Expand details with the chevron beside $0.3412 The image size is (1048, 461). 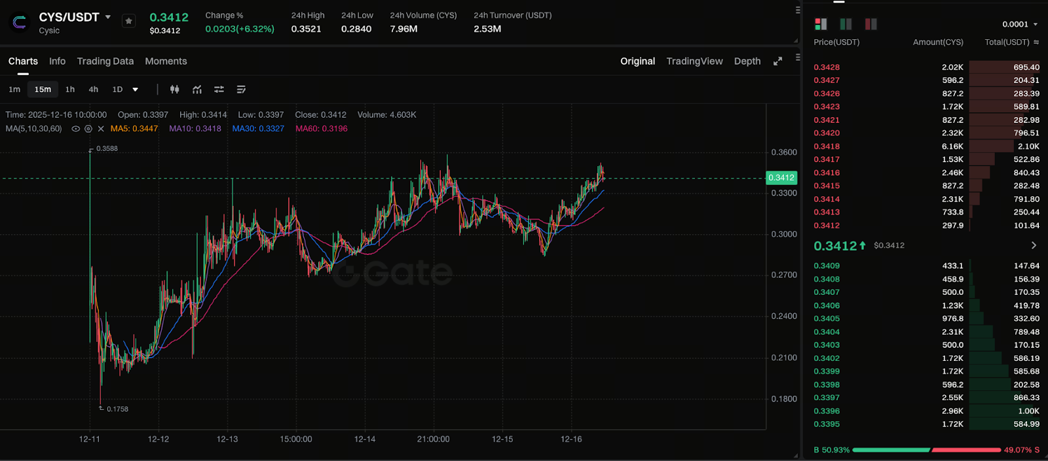tap(1034, 246)
